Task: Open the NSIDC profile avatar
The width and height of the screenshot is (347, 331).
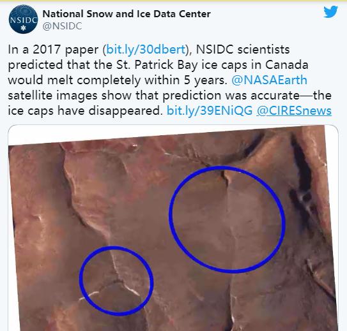Action: (x=23, y=19)
